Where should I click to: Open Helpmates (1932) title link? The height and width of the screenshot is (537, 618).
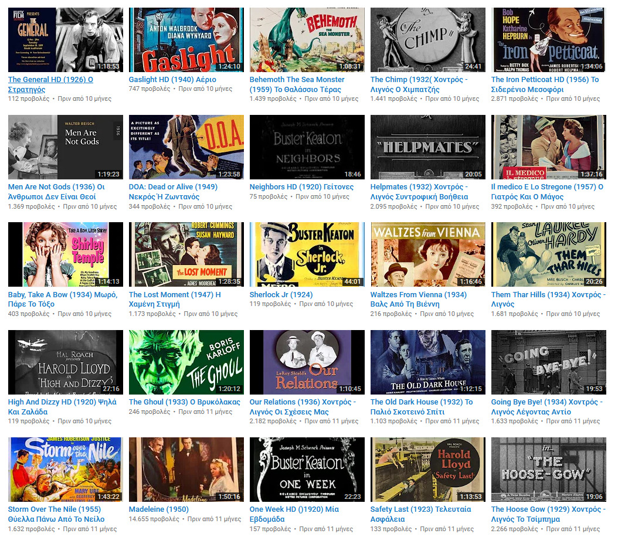tap(419, 192)
